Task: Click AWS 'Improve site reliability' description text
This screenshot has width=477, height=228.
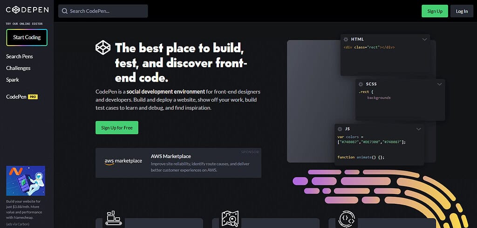Action: pyautogui.click(x=200, y=167)
